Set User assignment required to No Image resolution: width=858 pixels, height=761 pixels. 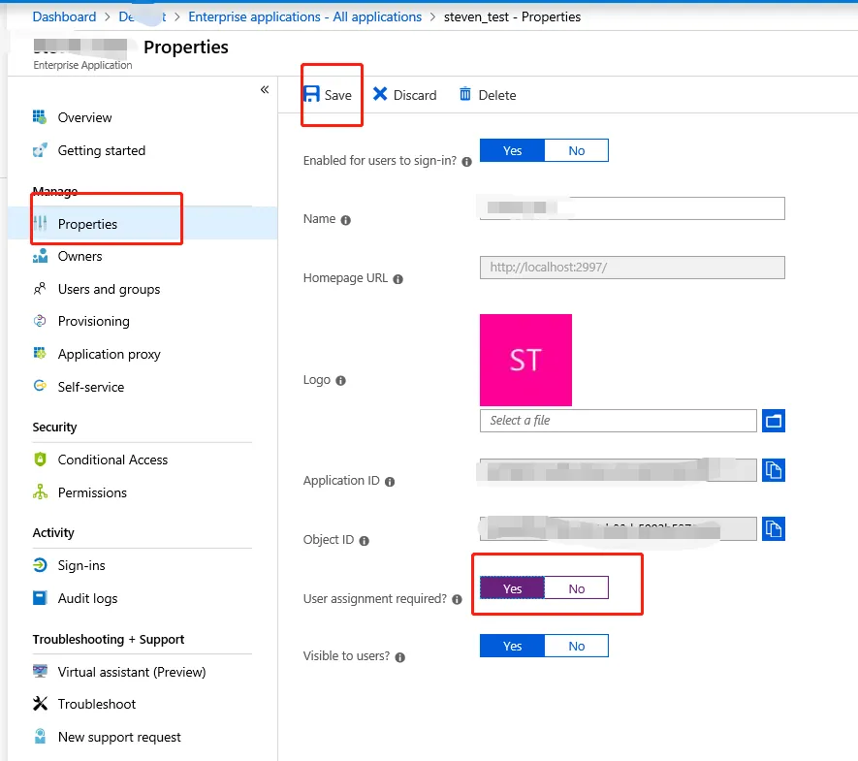tap(576, 588)
